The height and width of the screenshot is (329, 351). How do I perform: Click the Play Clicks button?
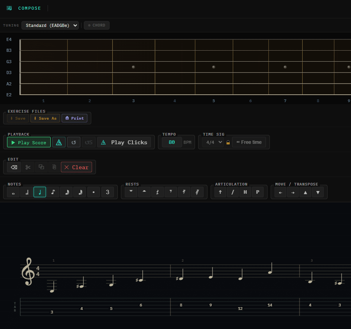click(x=124, y=142)
